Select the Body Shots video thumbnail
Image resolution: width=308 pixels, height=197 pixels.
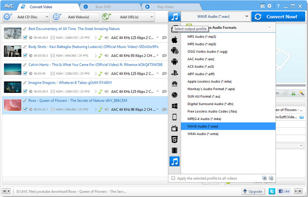click(x=13, y=51)
